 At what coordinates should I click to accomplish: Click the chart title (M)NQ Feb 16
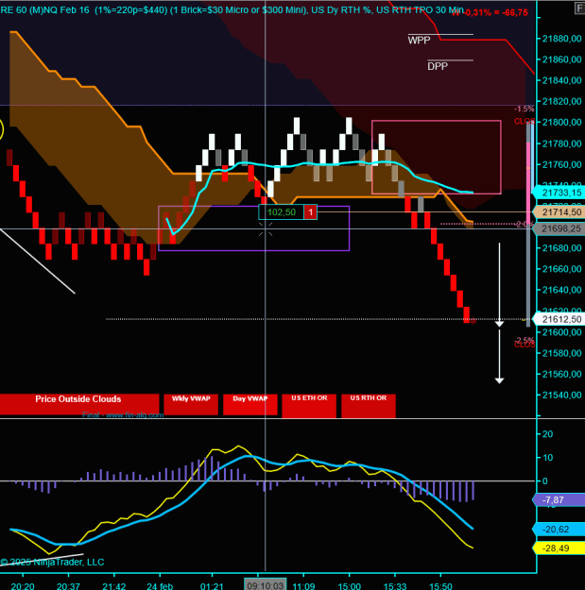tap(60, 9)
